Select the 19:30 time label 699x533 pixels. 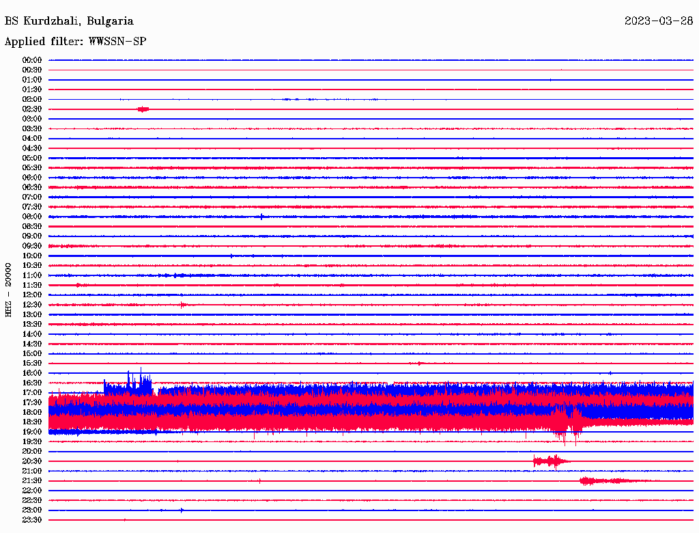(32, 441)
